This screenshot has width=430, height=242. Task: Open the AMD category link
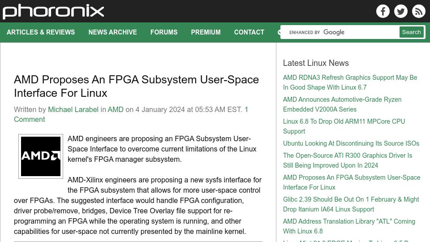(116, 109)
